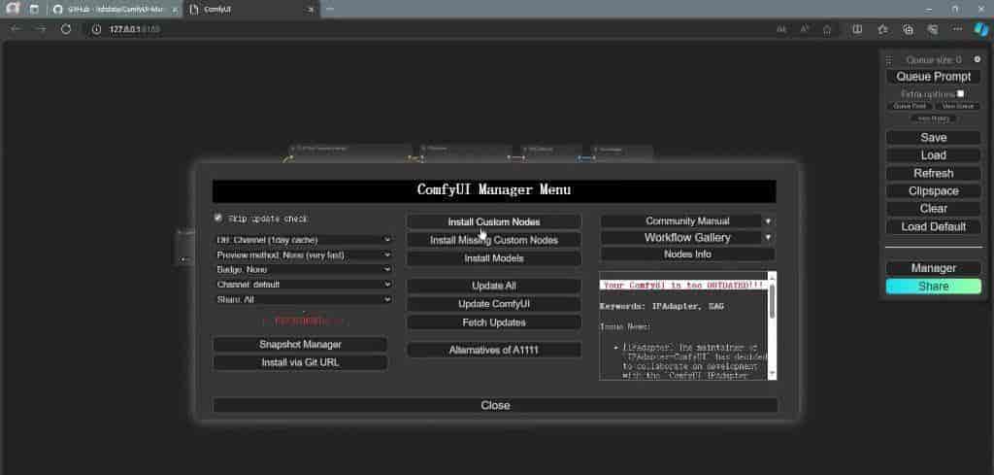Open the favorites star icon
Viewport: 994px width, 475px height.
click(x=882, y=29)
